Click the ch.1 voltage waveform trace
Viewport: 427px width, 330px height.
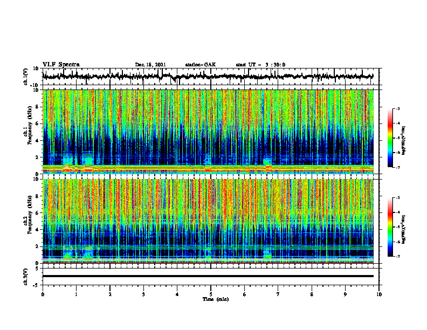tap(208, 77)
